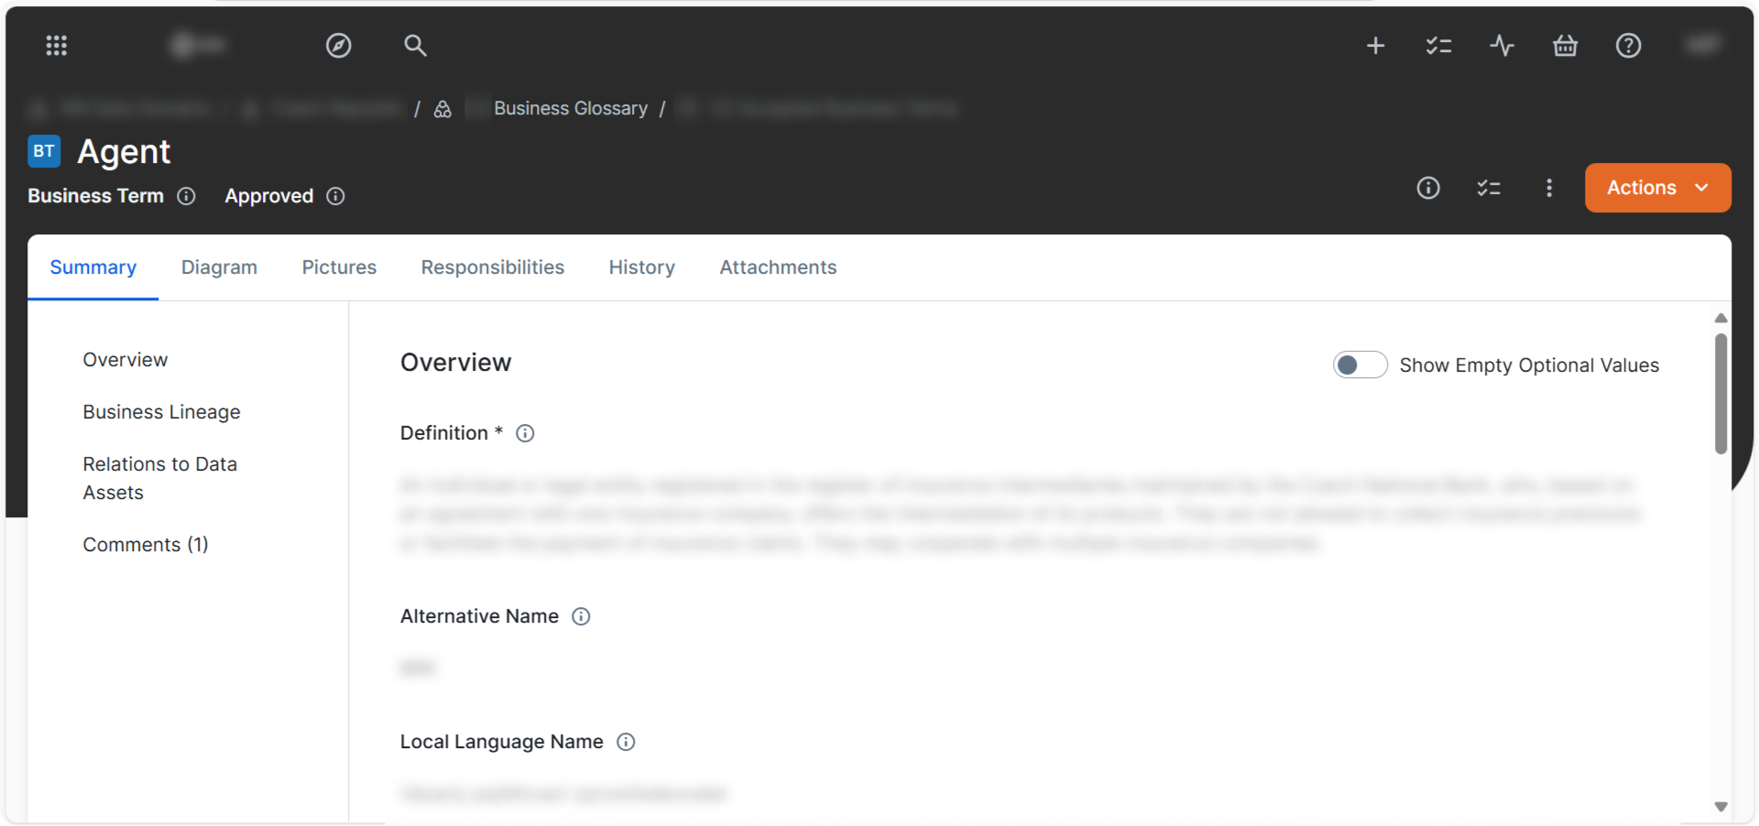The height and width of the screenshot is (826, 1759).
Task: Click the scrollbar up arrow
Action: pyautogui.click(x=1721, y=318)
